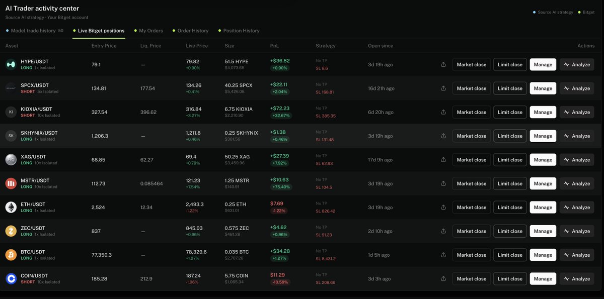604x299 pixels.
Task: Analyze the COIN/USDT position
Action: [577, 278]
